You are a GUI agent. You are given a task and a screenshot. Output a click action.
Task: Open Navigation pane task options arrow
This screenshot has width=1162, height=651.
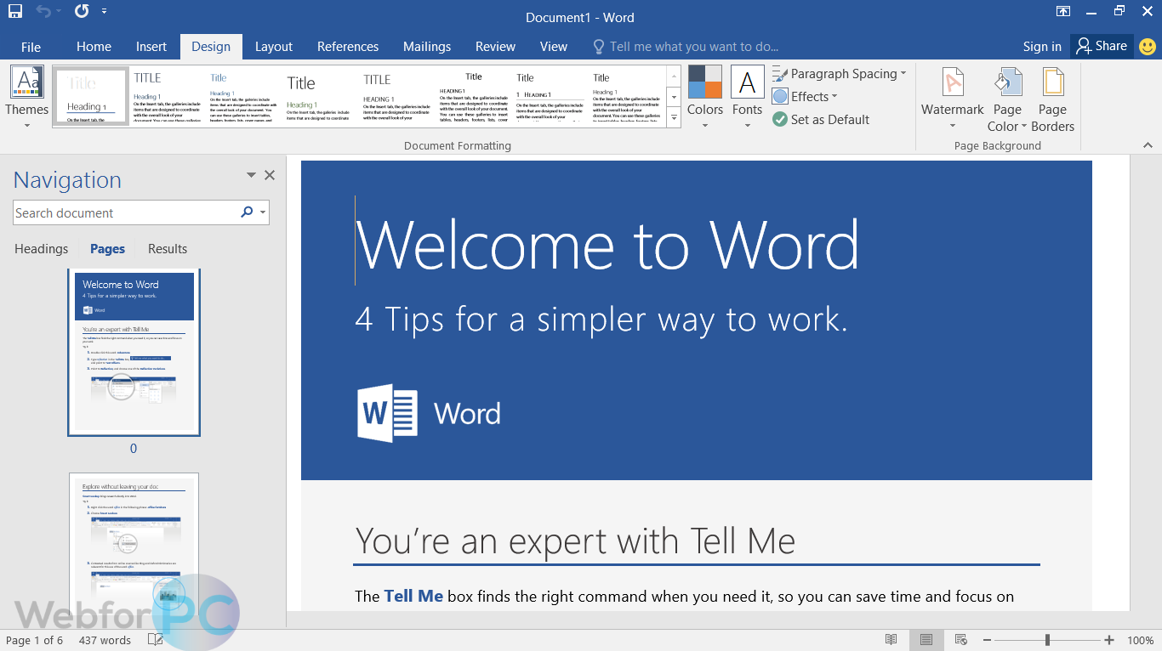251,175
